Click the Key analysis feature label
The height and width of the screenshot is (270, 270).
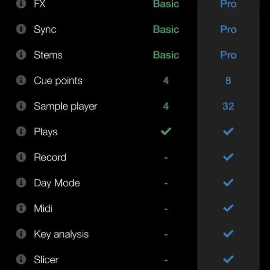pyautogui.click(x=61, y=234)
